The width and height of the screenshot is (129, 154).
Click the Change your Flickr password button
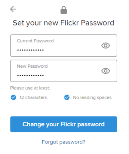point(64,124)
